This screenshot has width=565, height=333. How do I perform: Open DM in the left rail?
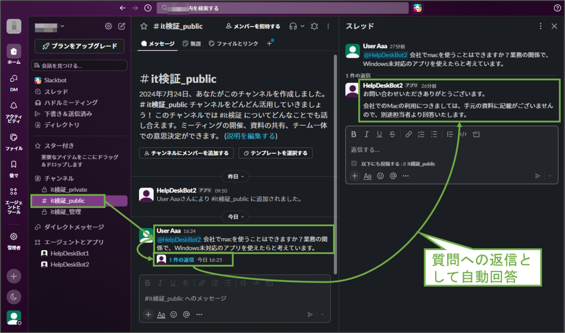[x=14, y=82]
